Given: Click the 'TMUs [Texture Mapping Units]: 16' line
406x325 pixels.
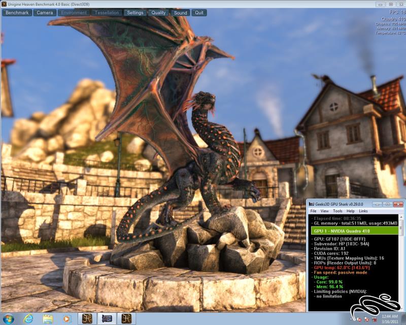Looking at the screenshot, I should pyautogui.click(x=348, y=258).
